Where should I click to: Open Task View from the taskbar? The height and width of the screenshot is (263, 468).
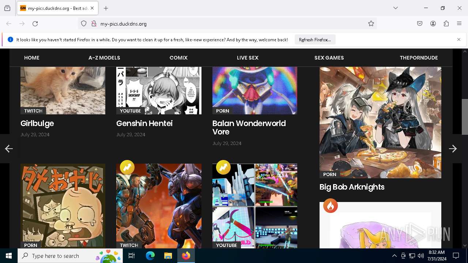pyautogui.click(x=132, y=256)
